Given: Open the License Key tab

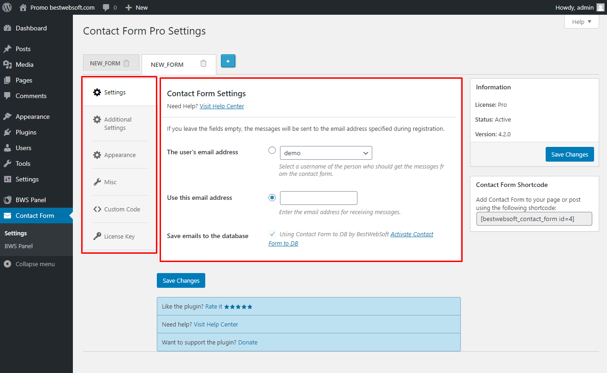Looking at the screenshot, I should coord(120,236).
